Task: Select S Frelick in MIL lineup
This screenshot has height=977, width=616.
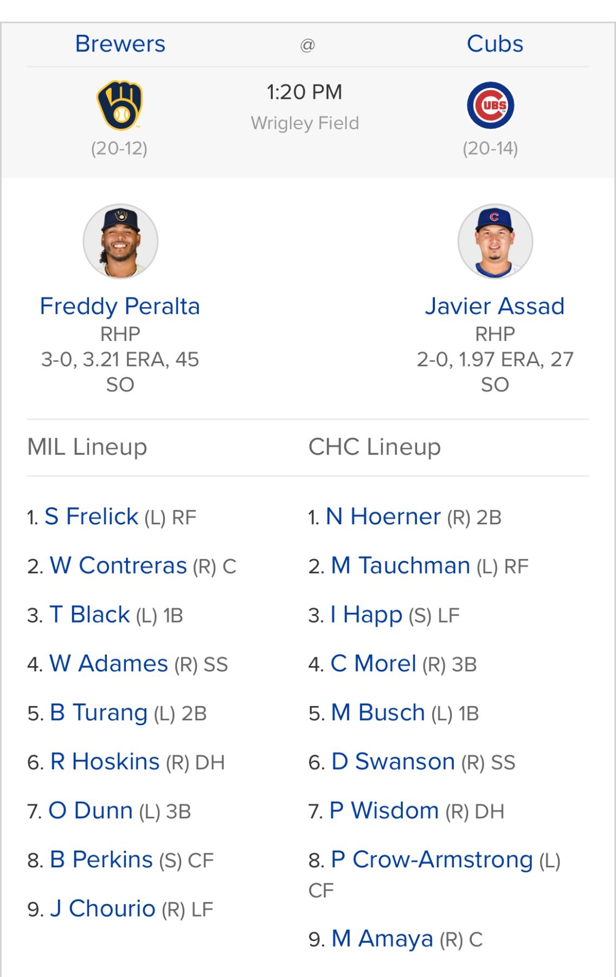Action: (x=91, y=517)
